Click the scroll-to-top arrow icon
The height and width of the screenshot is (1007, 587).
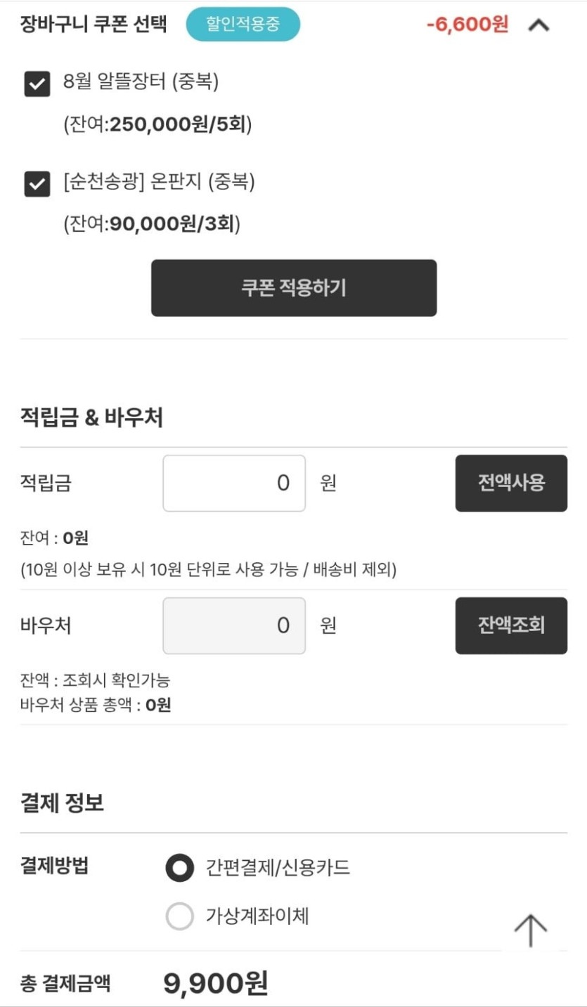point(530,930)
